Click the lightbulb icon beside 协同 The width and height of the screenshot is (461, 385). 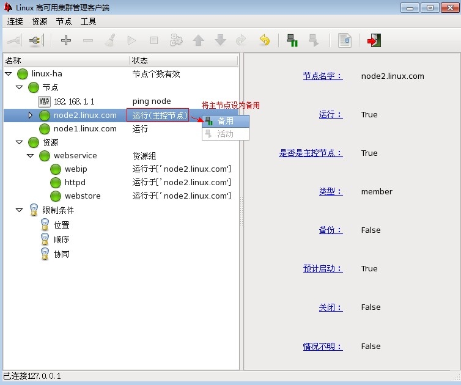coord(45,254)
